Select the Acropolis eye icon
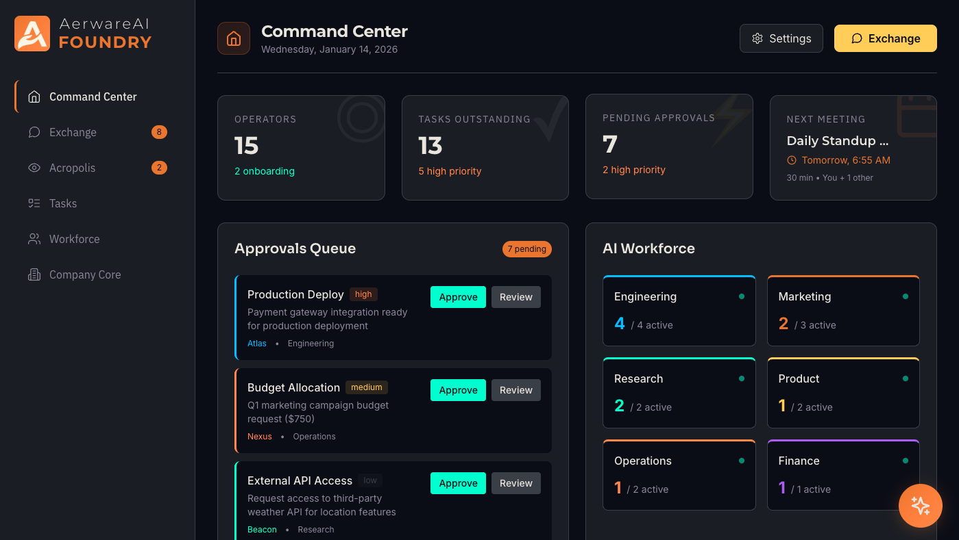 click(x=34, y=168)
